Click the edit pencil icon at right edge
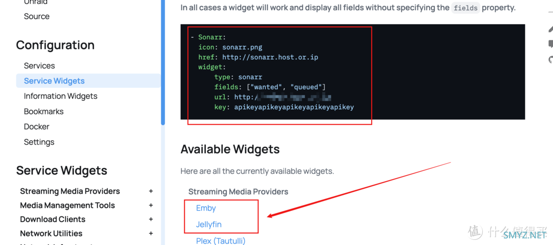Screen dimensions: 553x245 550,29
